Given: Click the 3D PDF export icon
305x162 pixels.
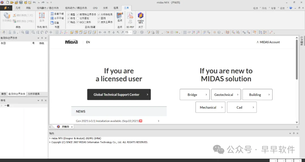Looking at the screenshot, I should (130, 18).
